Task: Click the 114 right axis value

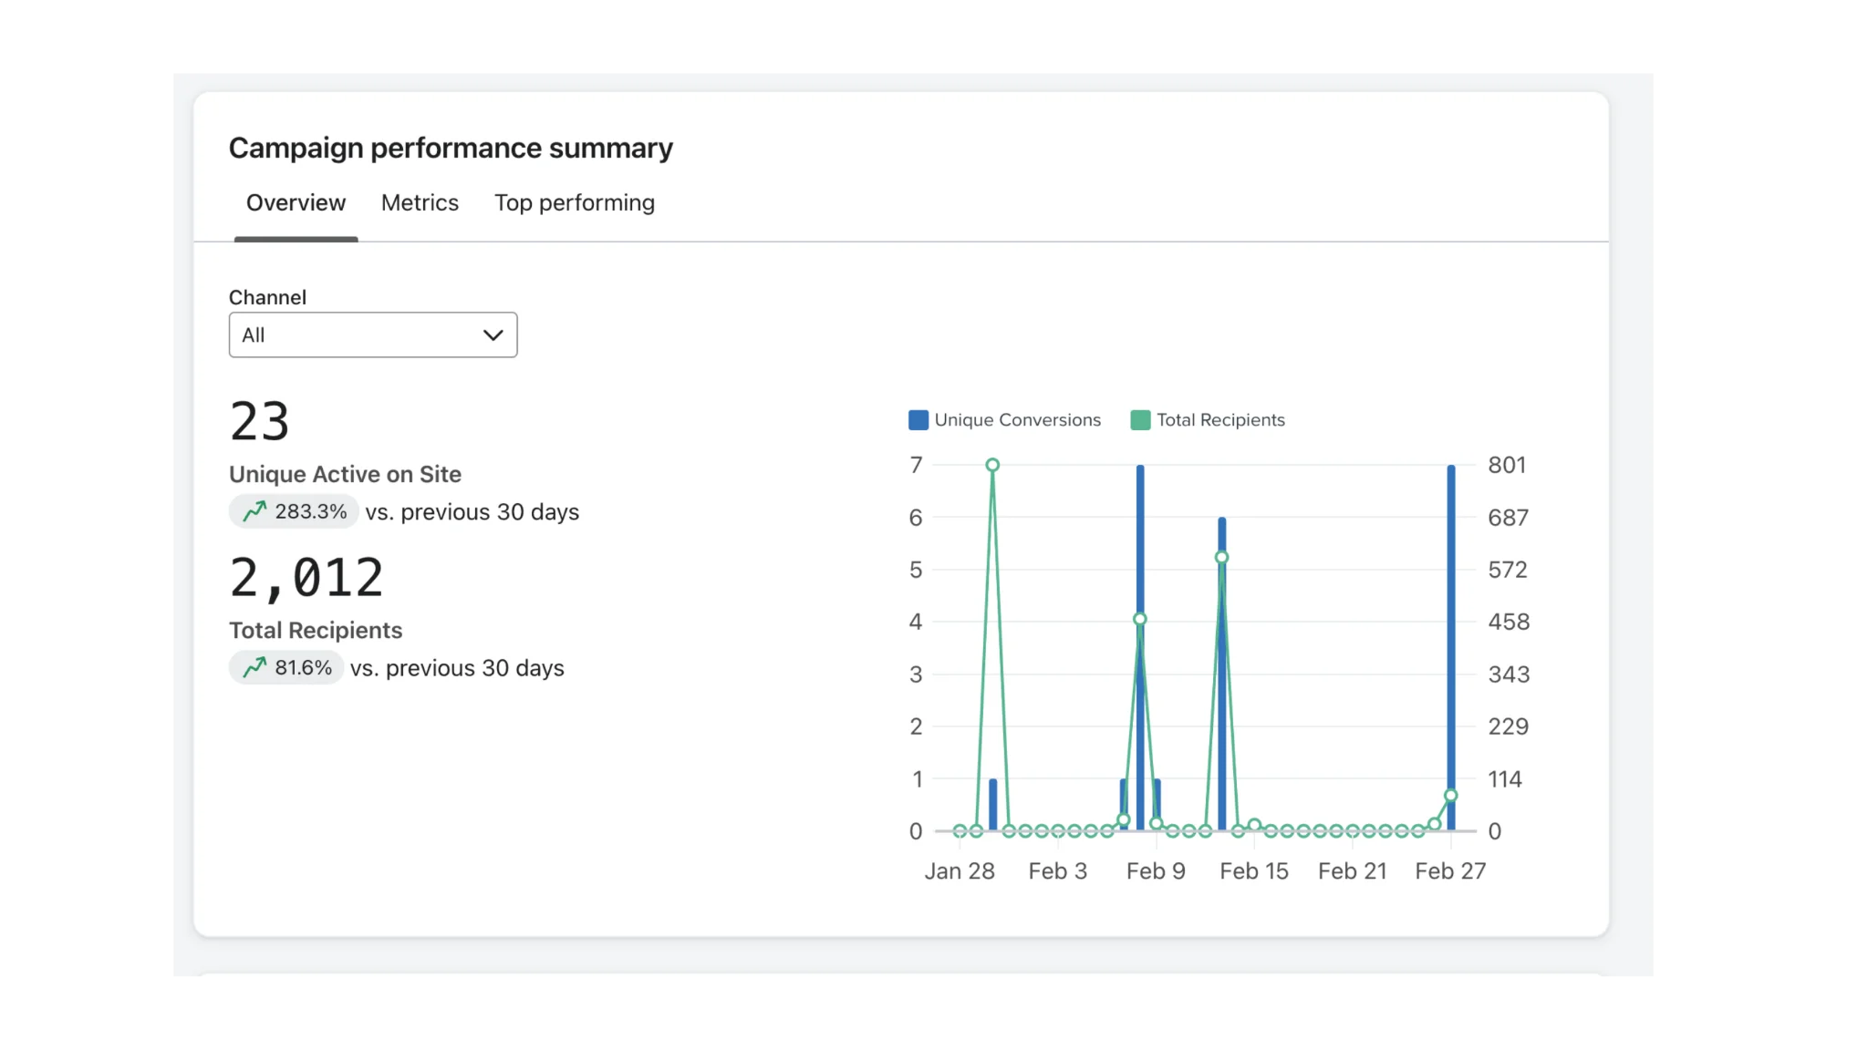Action: pos(1505,779)
